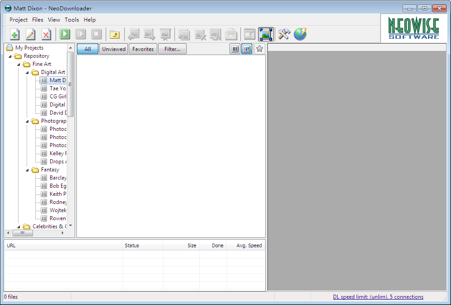Click the globe with lightning icon

(x=300, y=34)
